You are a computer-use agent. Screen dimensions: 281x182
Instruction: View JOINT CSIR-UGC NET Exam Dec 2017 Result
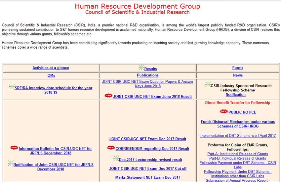(x=148, y=139)
